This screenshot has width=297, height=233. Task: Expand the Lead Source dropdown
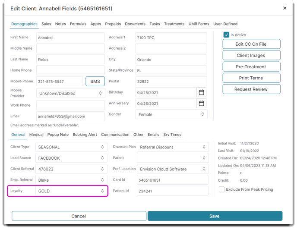pos(71,158)
